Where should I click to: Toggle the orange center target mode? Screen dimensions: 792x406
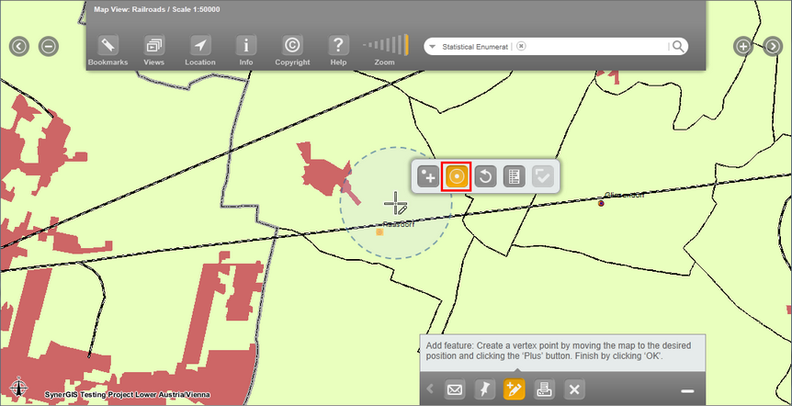click(457, 176)
